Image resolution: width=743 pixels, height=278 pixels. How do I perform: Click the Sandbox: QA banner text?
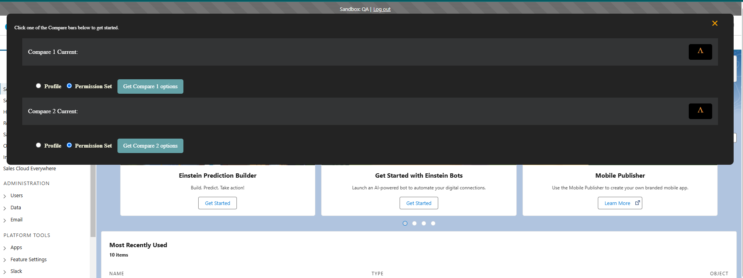[354, 9]
